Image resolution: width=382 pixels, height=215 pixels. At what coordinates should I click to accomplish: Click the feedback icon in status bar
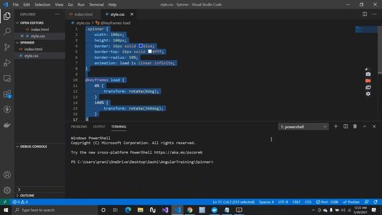366,202
